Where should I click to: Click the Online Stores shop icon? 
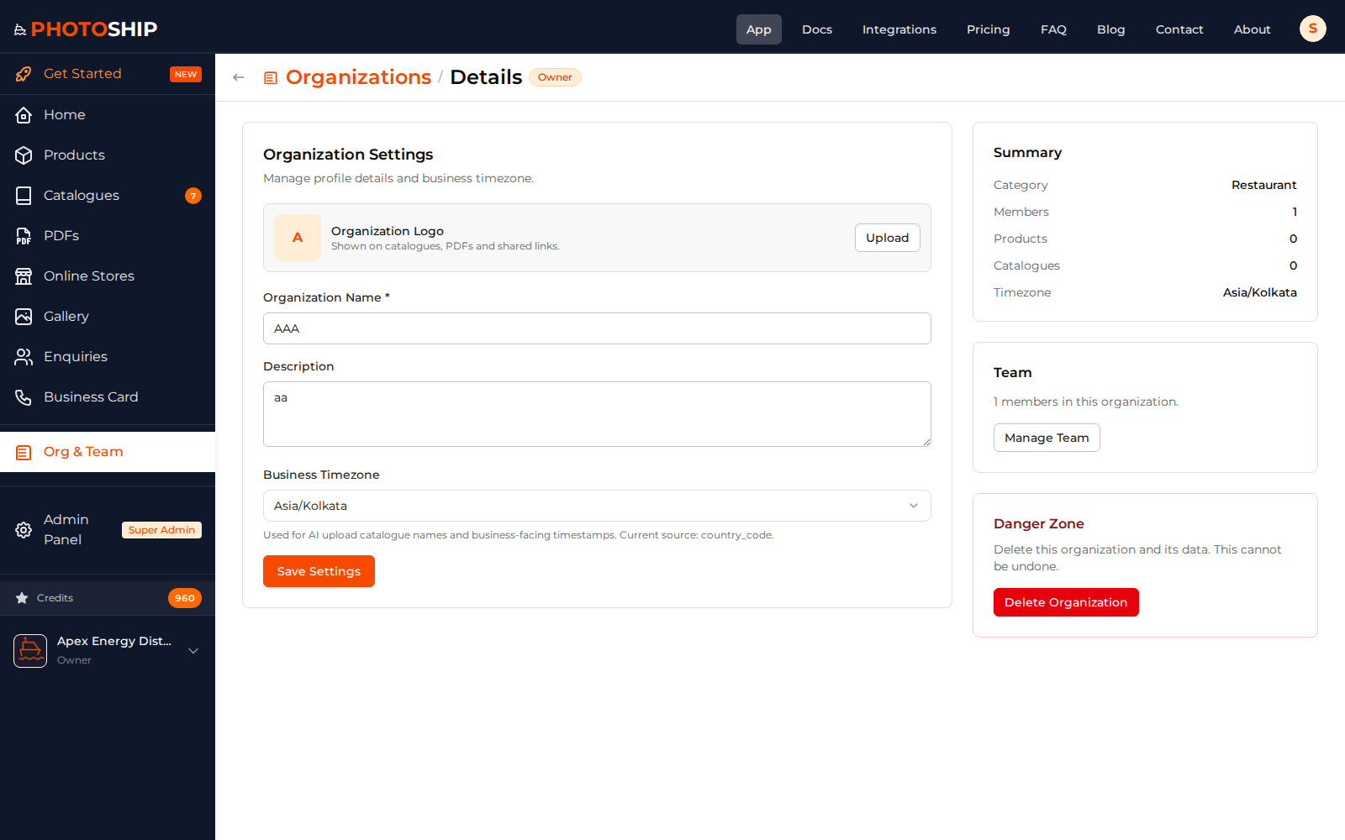click(24, 276)
